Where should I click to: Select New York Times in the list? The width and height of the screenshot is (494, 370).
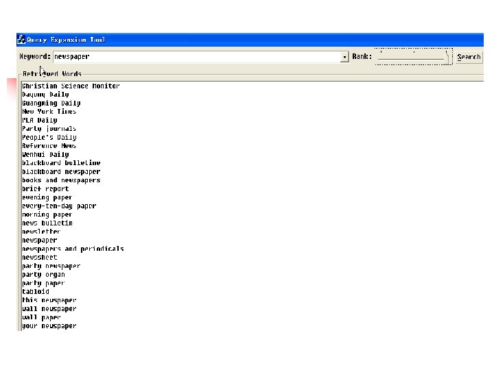pyautogui.click(x=49, y=112)
